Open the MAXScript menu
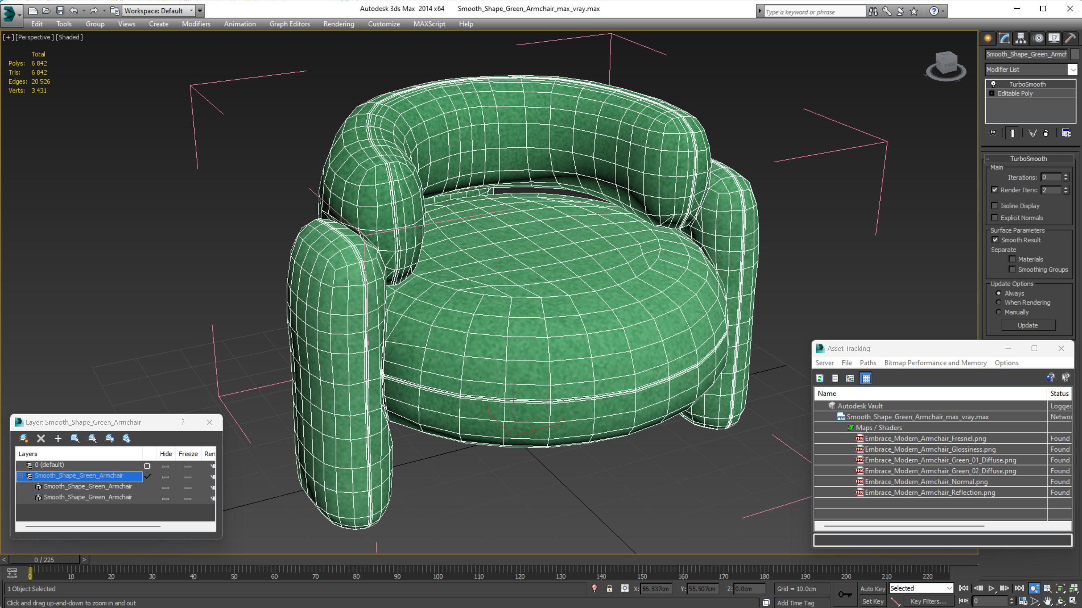This screenshot has width=1082, height=608. pyautogui.click(x=429, y=24)
